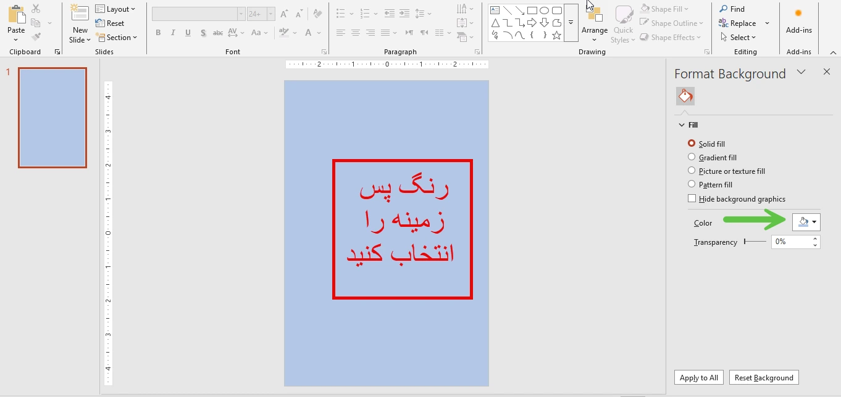841x397 pixels.
Task: Enable Hide background graphics checkbox
Action: point(692,198)
